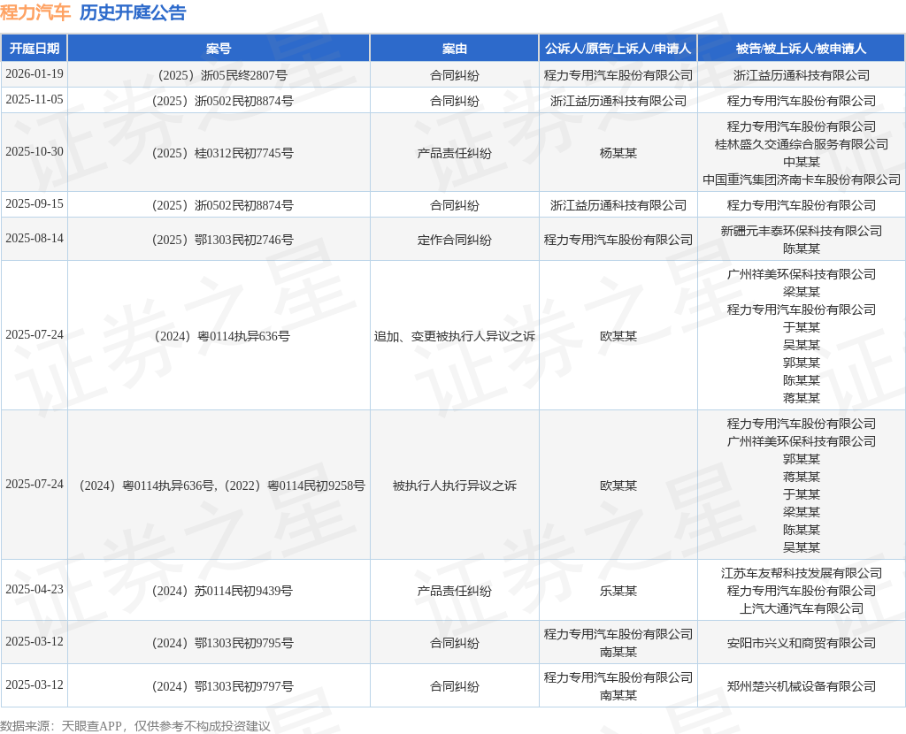This screenshot has width=906, height=734.
Task: Click plaintiff cell 乐某某
Action: tap(618, 591)
